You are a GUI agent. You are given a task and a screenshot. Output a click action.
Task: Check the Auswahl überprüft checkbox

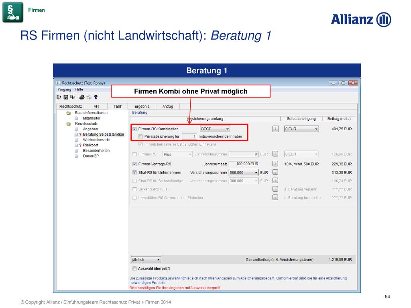(134, 268)
